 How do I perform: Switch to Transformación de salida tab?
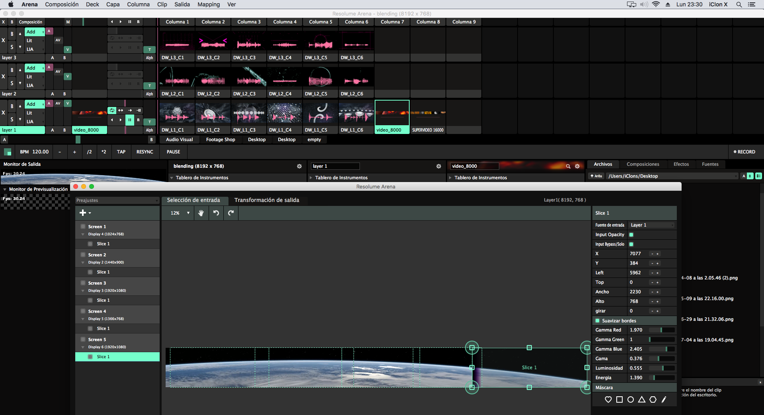pyautogui.click(x=266, y=200)
